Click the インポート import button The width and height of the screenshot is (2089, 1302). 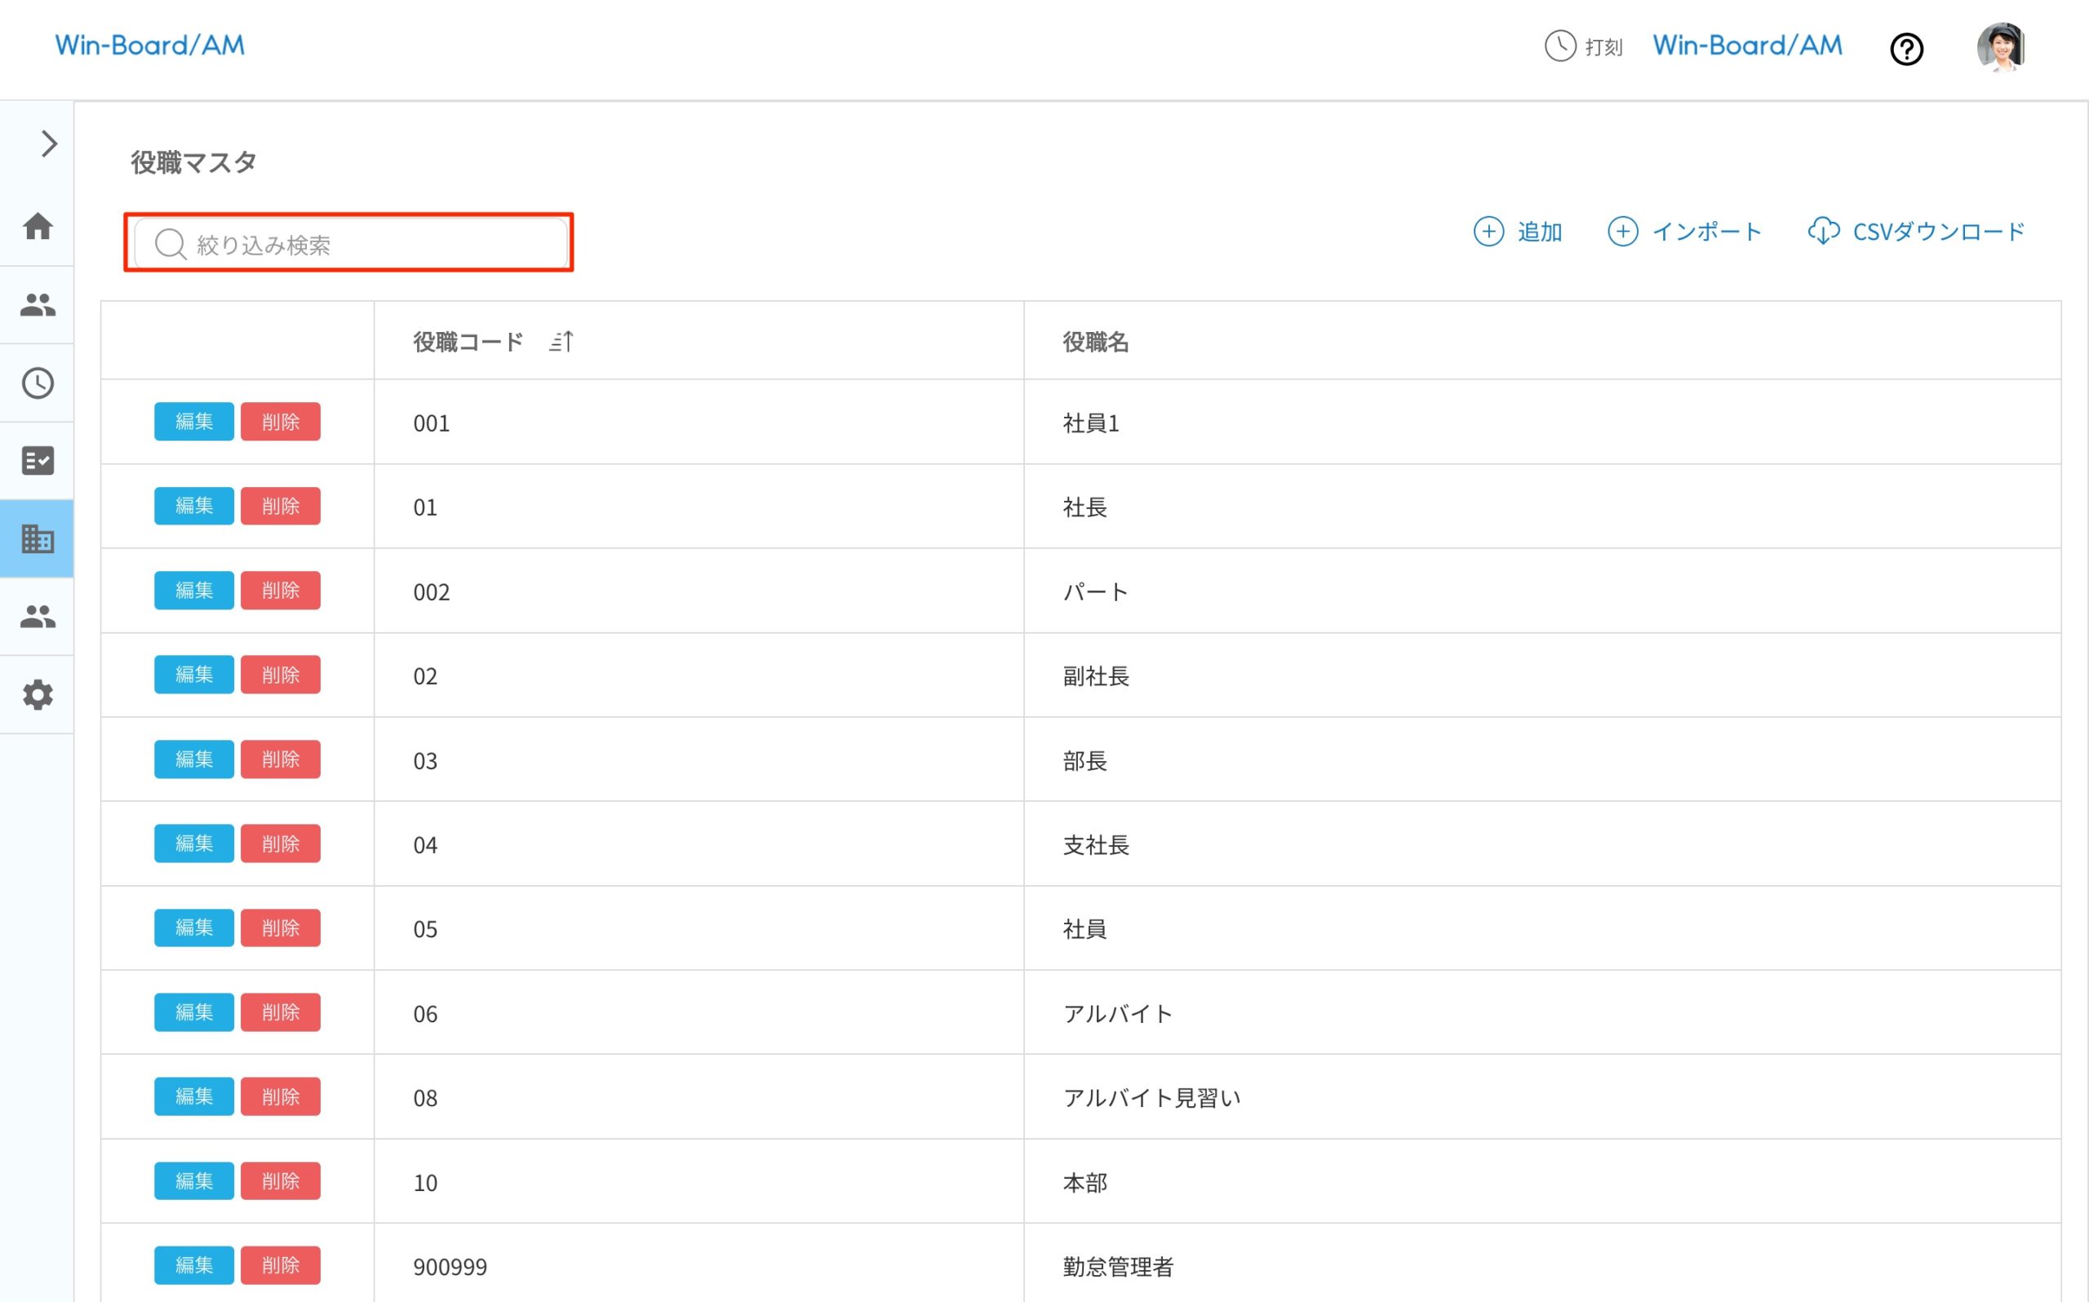[1684, 232]
